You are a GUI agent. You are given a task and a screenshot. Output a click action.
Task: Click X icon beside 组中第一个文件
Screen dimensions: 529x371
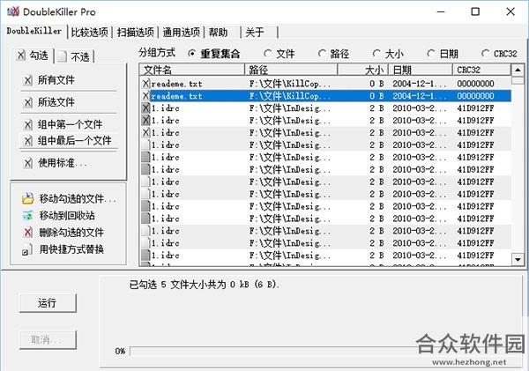(x=28, y=125)
